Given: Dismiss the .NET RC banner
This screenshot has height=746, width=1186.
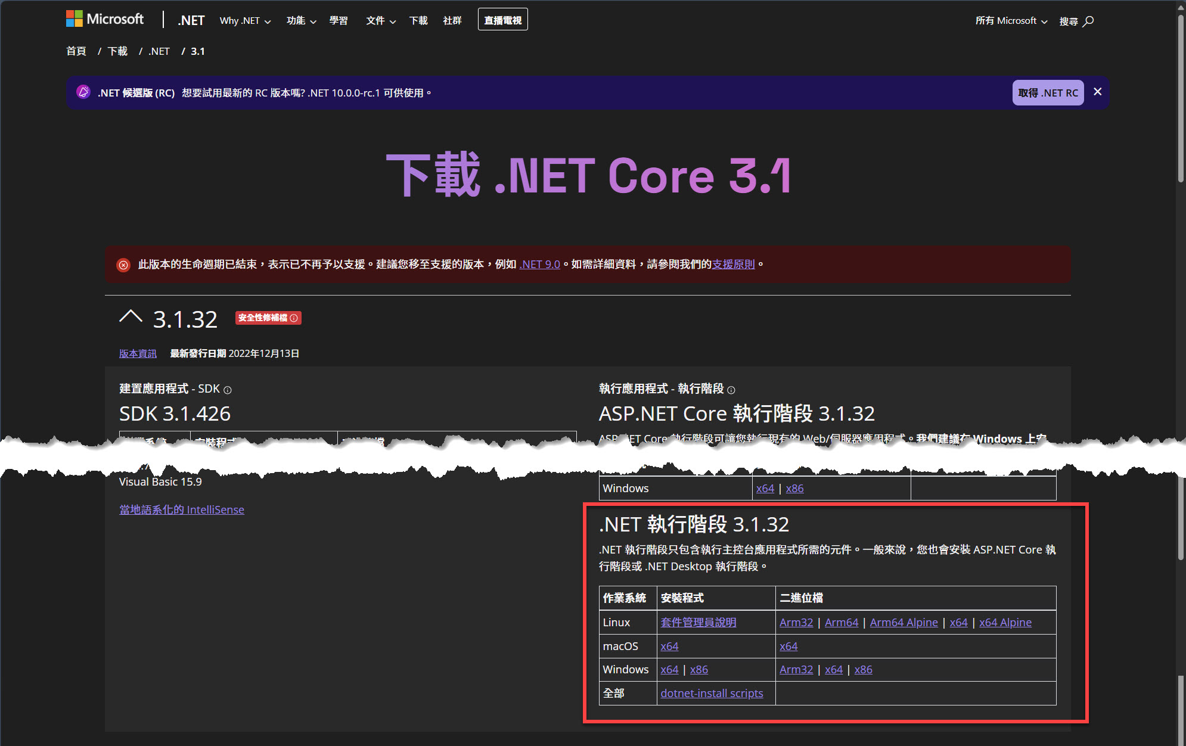Looking at the screenshot, I should [1097, 92].
